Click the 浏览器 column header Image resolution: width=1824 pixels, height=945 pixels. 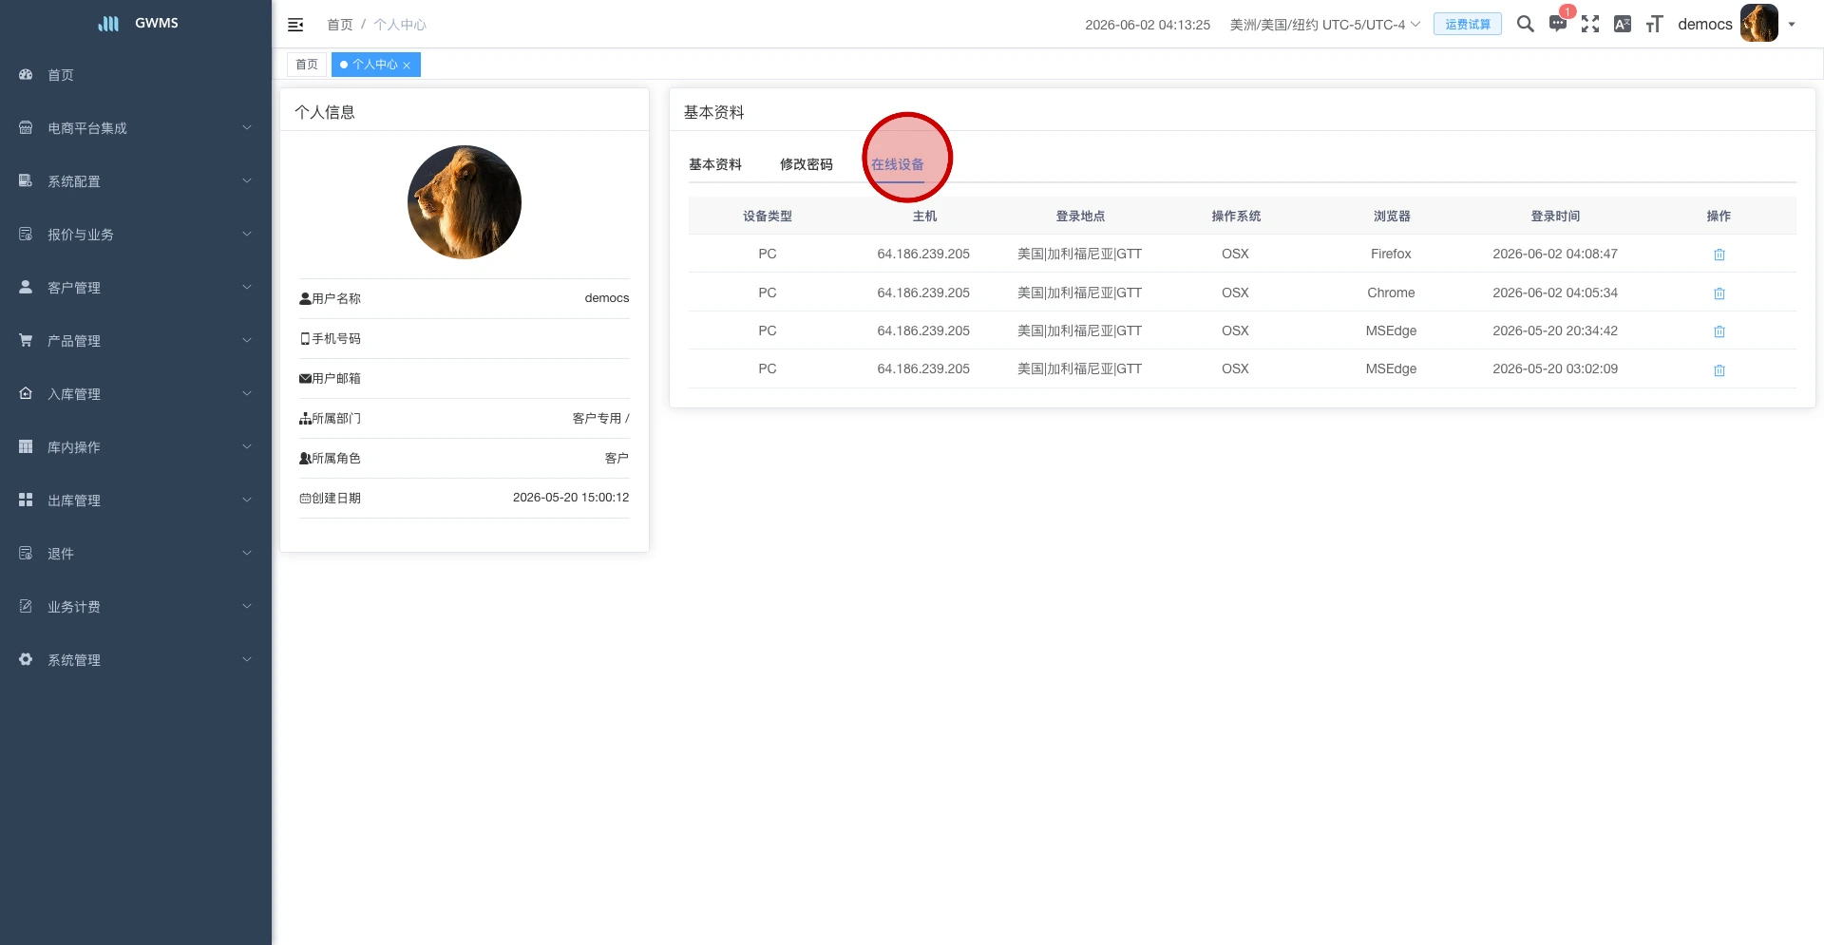tap(1392, 217)
